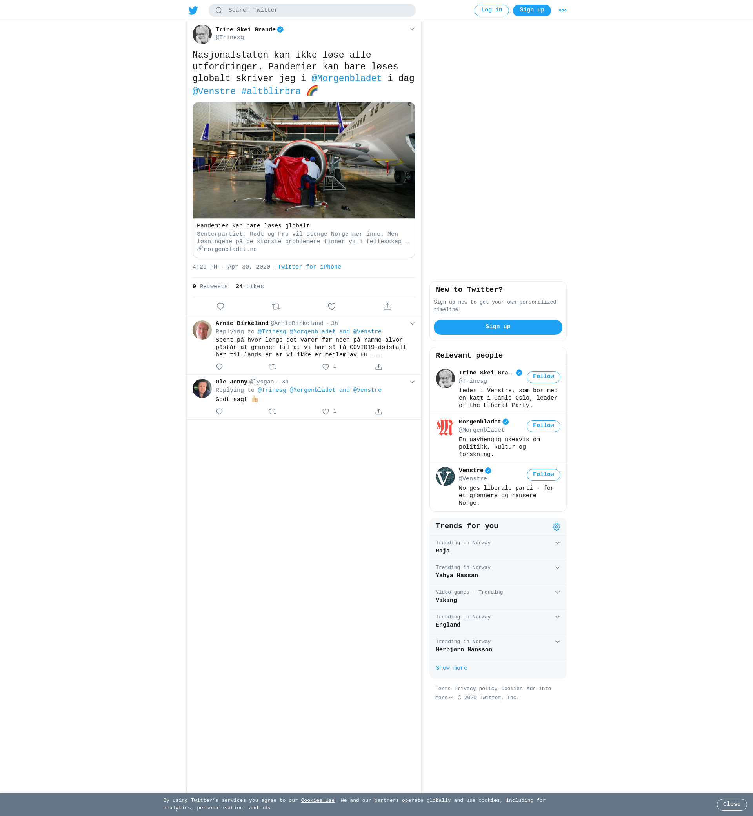753x816 pixels.
Task: Expand options chevron on Trine's tweet
Action: [412, 29]
